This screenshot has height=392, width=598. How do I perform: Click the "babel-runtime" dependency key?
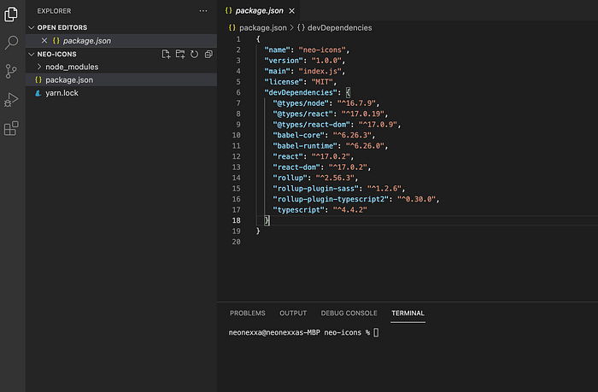click(305, 146)
